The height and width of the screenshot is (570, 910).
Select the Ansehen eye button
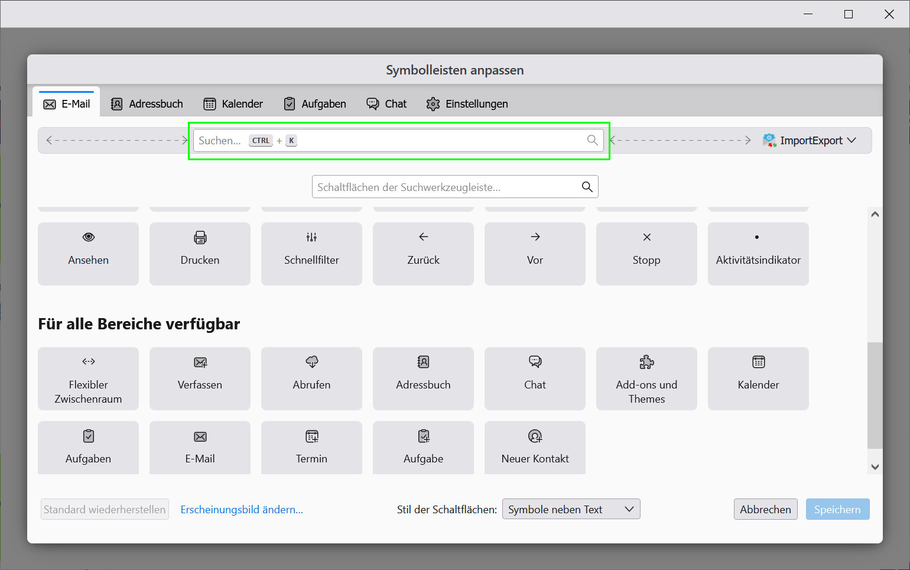88,254
